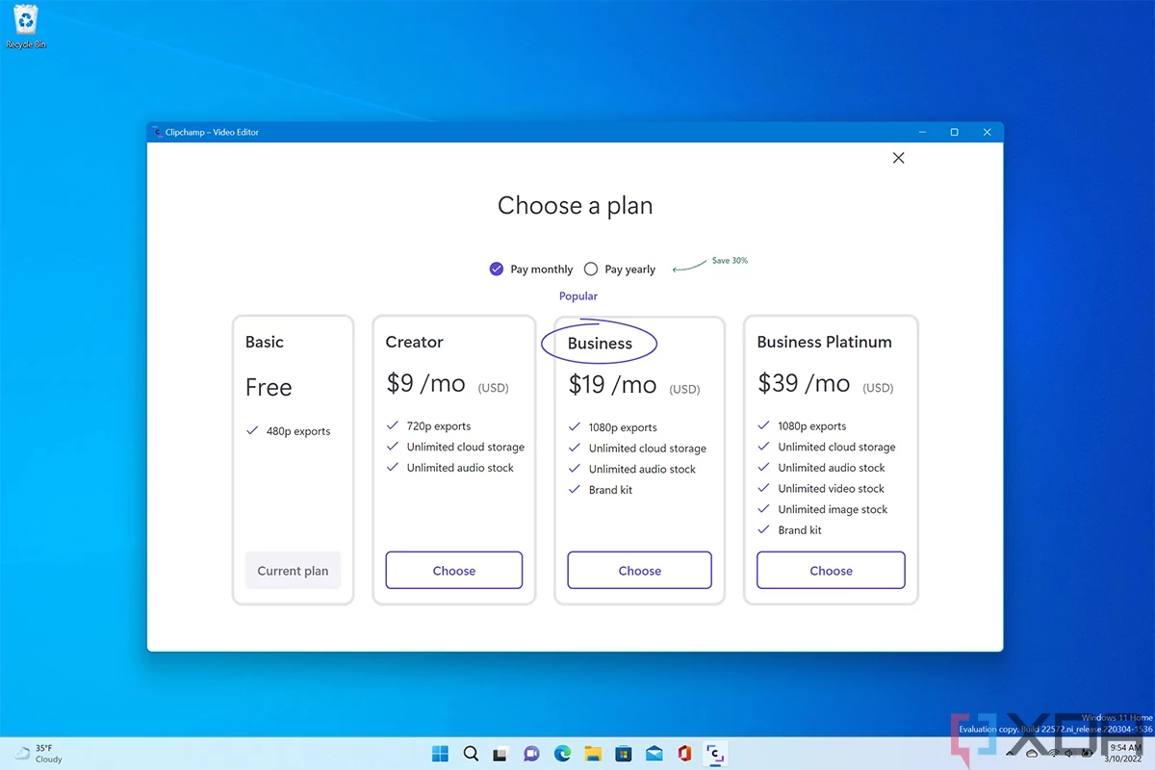Click the "Free" price on Basic
1155x770 pixels.
coord(269,388)
